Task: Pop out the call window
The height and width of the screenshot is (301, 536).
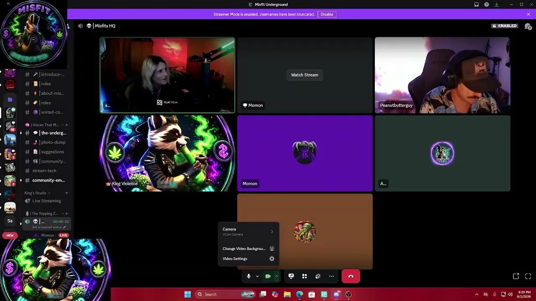Action: point(516,276)
